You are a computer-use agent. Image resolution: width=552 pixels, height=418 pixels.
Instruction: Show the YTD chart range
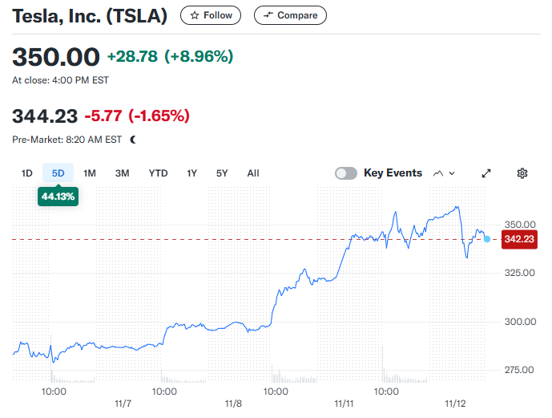click(x=158, y=173)
